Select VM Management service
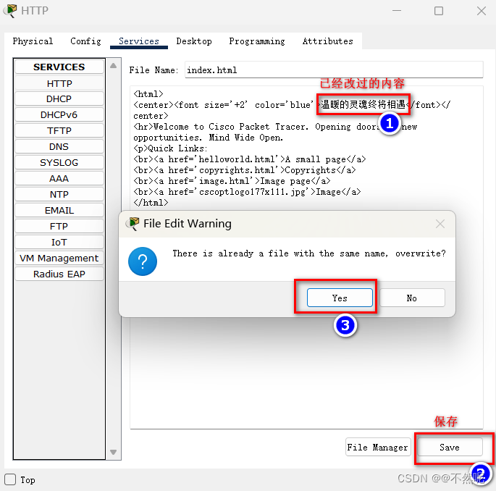 point(59,258)
